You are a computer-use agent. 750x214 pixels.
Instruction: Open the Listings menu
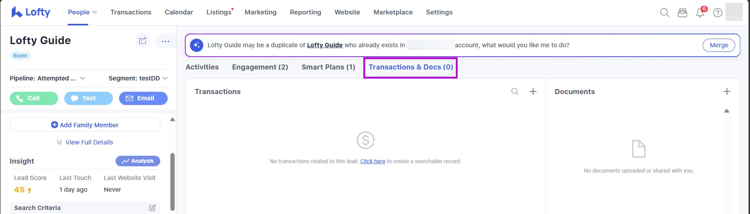tap(219, 12)
